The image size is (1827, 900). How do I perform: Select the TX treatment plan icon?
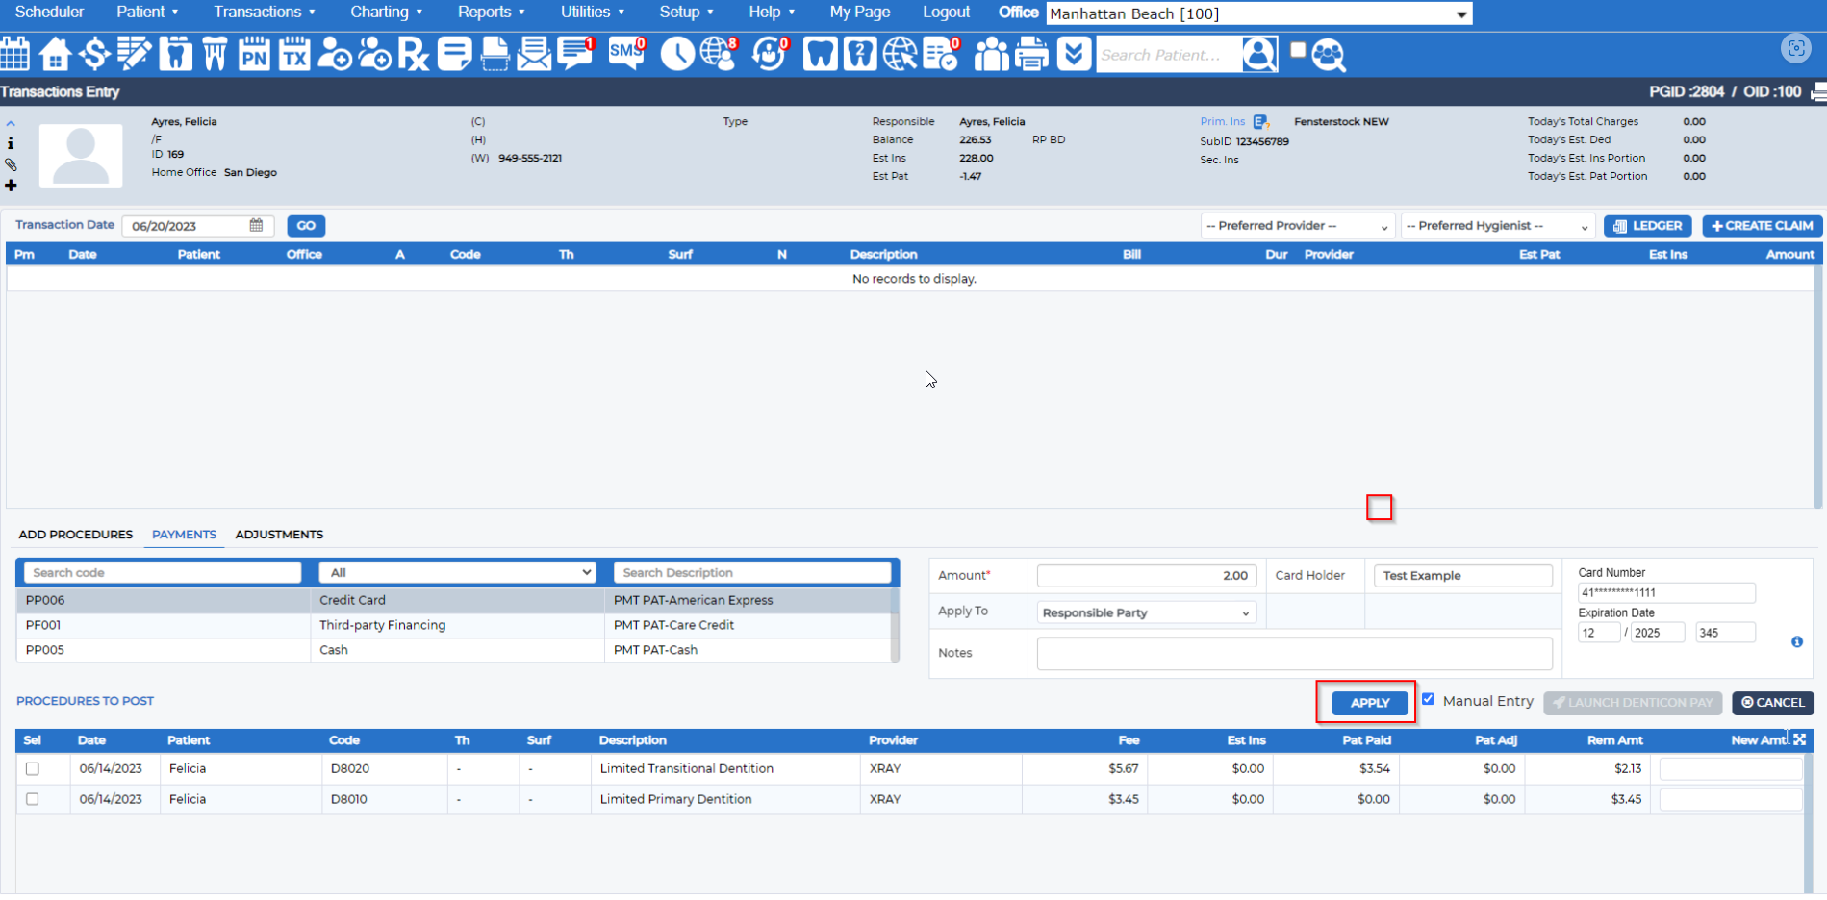click(294, 54)
